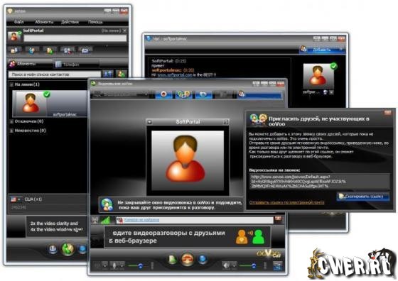Viewport: 398px width, 281px height.
Task: Click the green call button in main window
Action: [68, 249]
